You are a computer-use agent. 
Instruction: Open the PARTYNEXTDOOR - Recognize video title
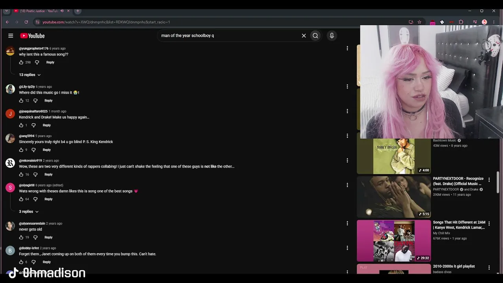click(458, 181)
